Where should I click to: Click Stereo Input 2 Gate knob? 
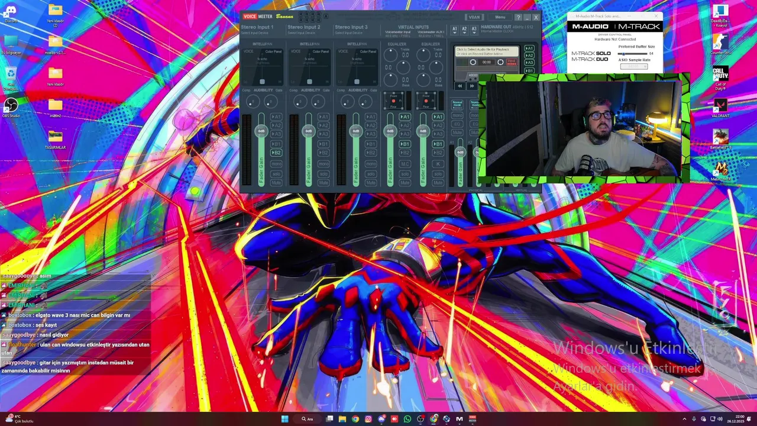(318, 102)
